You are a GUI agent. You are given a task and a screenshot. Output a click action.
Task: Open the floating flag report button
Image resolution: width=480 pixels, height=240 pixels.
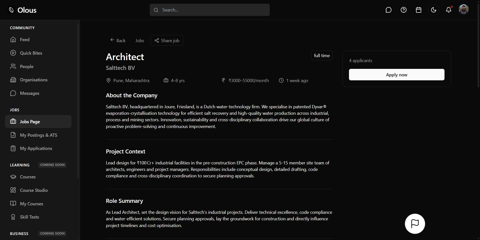(415, 224)
